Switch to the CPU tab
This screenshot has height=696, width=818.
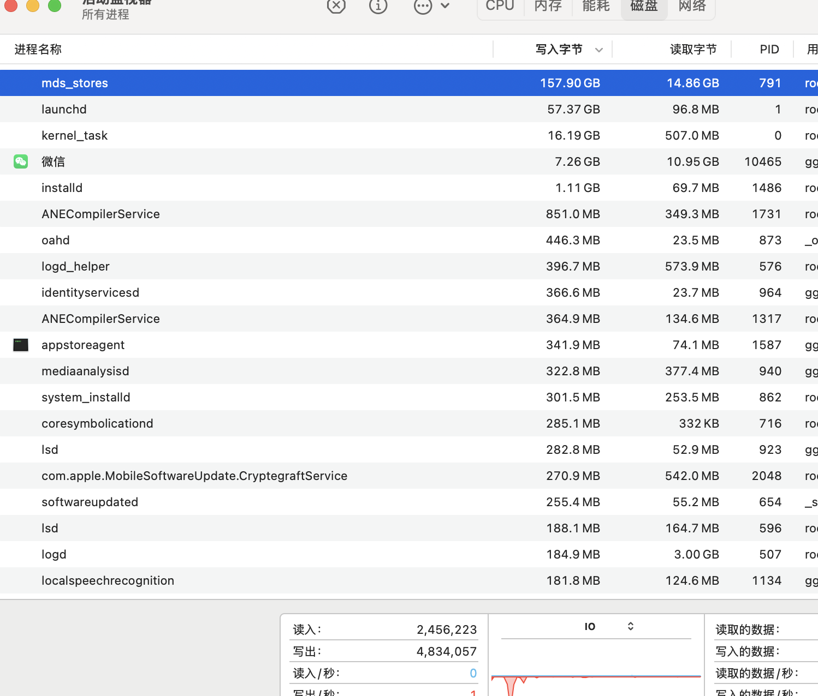click(x=500, y=6)
